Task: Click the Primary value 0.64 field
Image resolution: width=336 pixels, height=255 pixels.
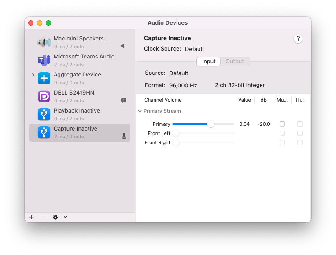Action: [x=244, y=124]
